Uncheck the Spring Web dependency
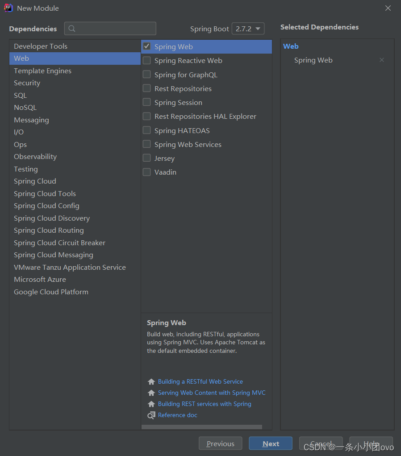 pos(146,46)
